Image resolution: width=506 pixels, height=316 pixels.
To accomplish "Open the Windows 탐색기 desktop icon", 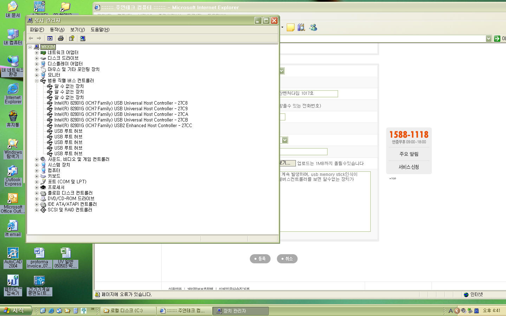I will tap(13, 148).
